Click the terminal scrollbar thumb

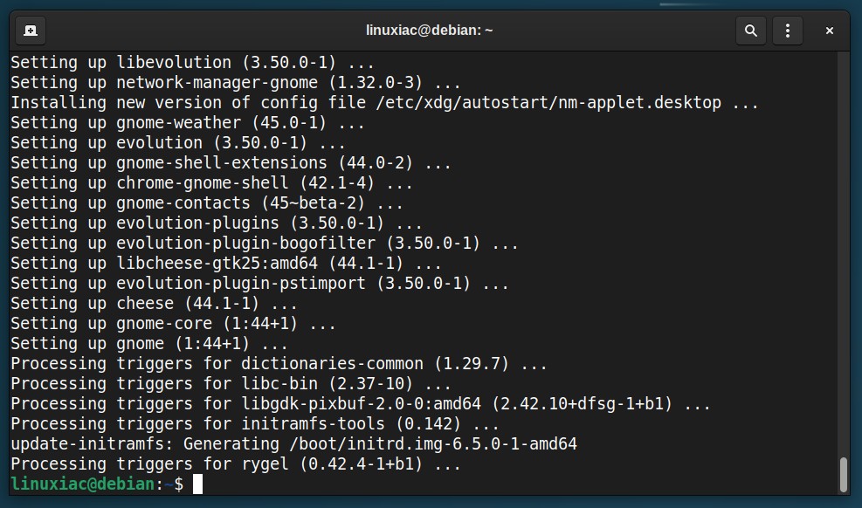point(844,475)
